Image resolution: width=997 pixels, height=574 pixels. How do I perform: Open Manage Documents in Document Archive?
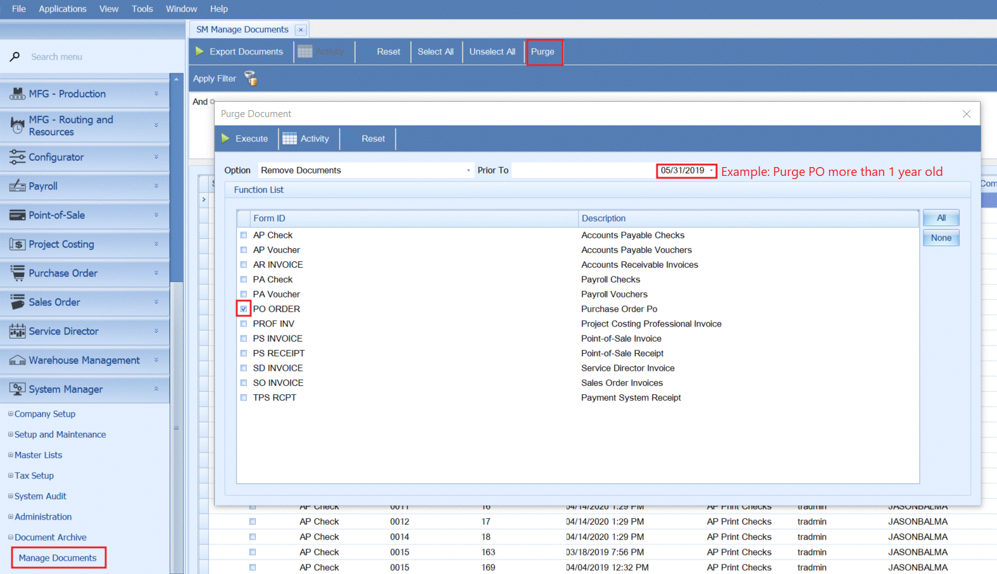pyautogui.click(x=58, y=558)
